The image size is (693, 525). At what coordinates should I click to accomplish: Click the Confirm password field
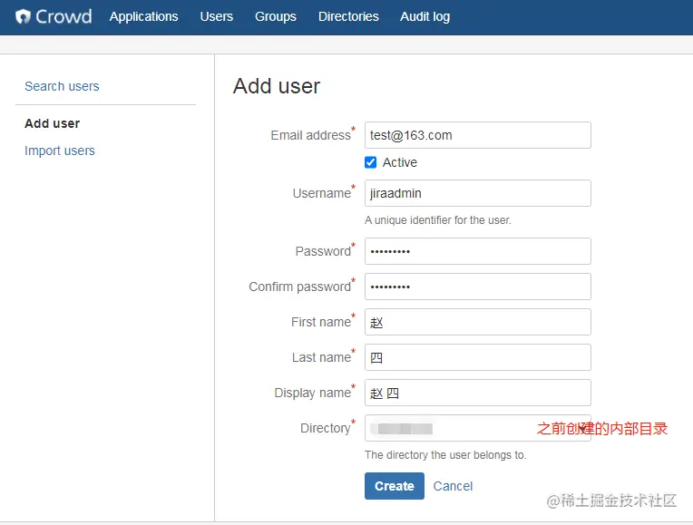pos(477,287)
